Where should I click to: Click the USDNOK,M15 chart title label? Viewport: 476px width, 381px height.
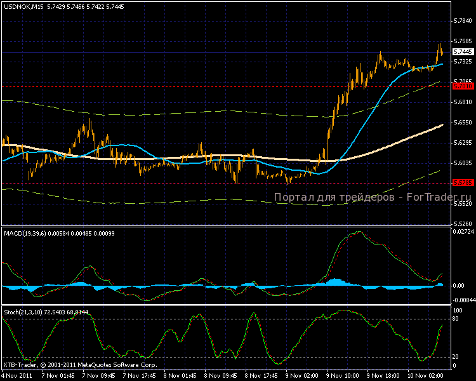coord(22,6)
